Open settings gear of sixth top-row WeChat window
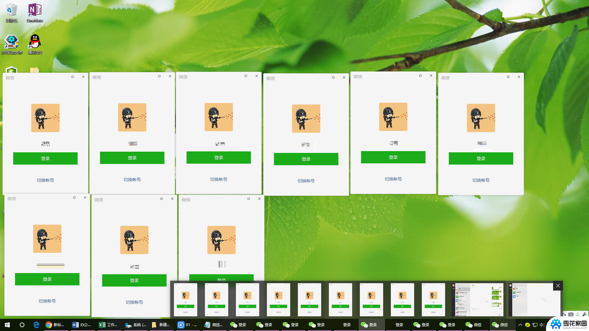This screenshot has width=589, height=331. (508, 77)
